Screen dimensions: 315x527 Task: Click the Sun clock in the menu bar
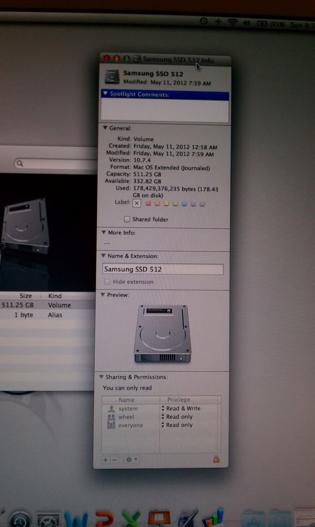coord(302,25)
